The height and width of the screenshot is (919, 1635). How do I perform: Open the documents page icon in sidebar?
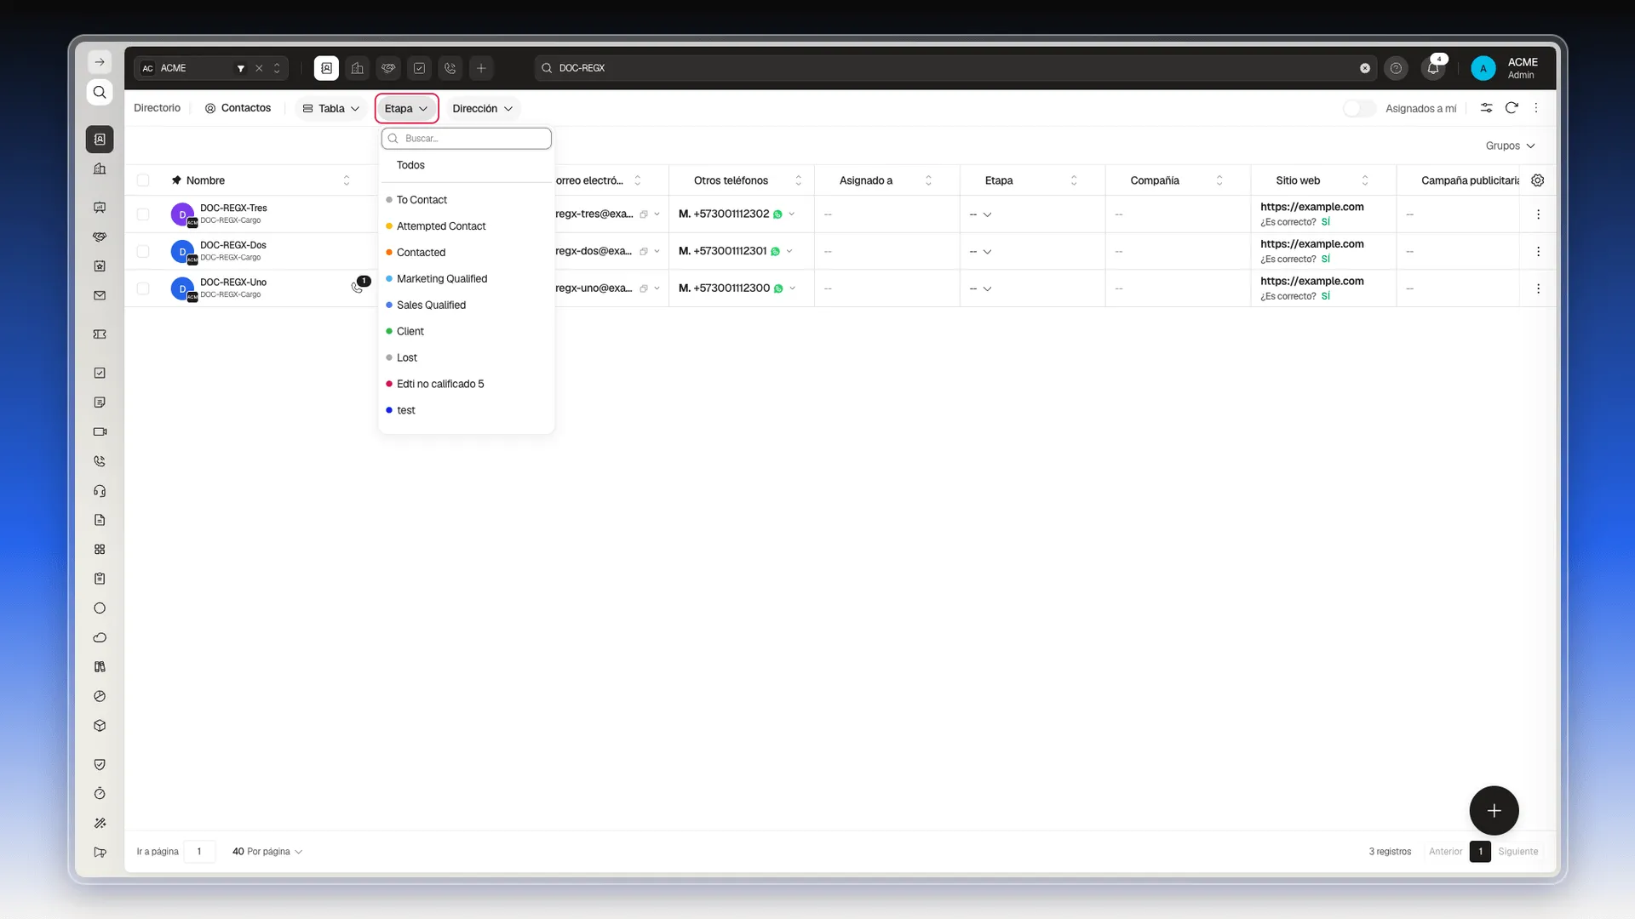click(x=100, y=520)
